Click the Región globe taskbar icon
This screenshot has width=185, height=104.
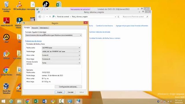tap(78, 101)
